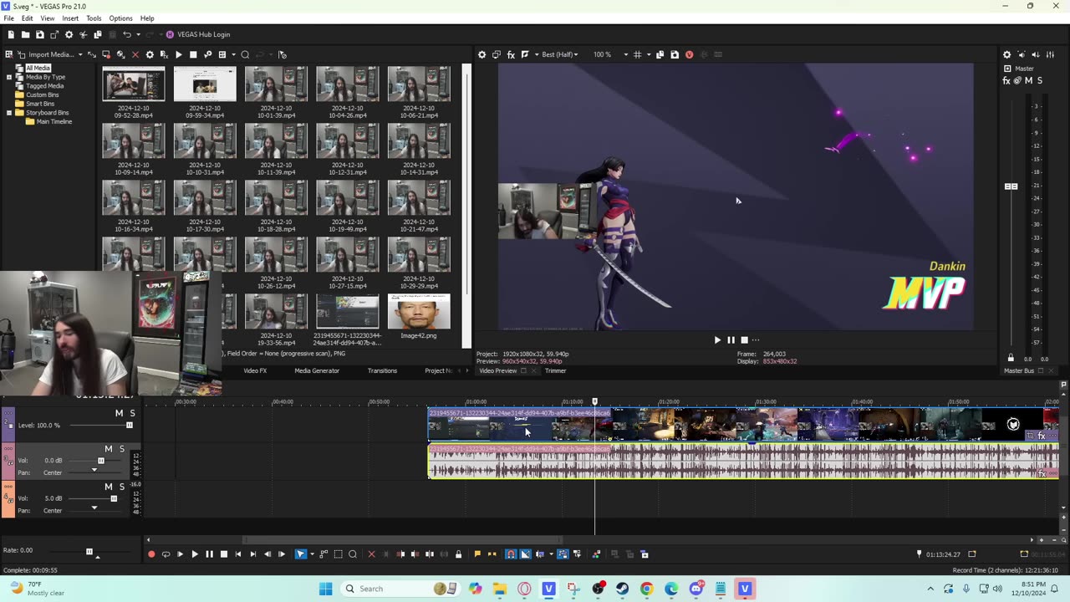Switch to Transitions tab

382,370
